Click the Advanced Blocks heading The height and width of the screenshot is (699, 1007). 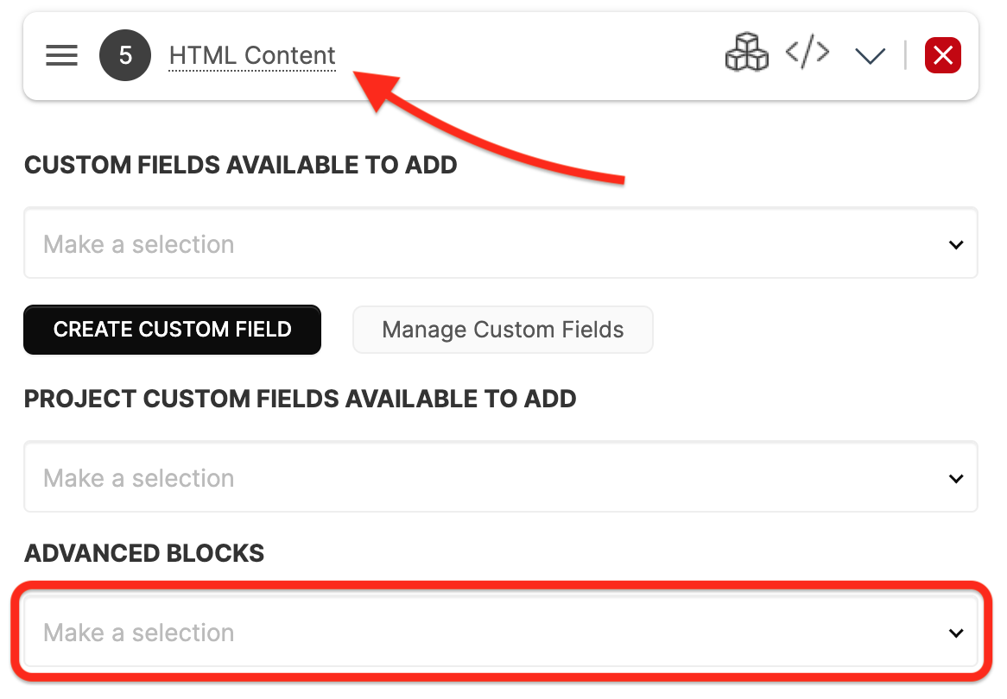[144, 553]
